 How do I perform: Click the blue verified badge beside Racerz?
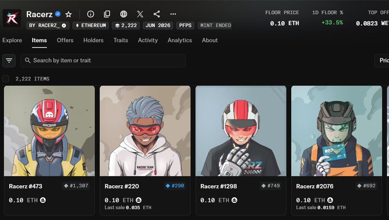(x=58, y=14)
